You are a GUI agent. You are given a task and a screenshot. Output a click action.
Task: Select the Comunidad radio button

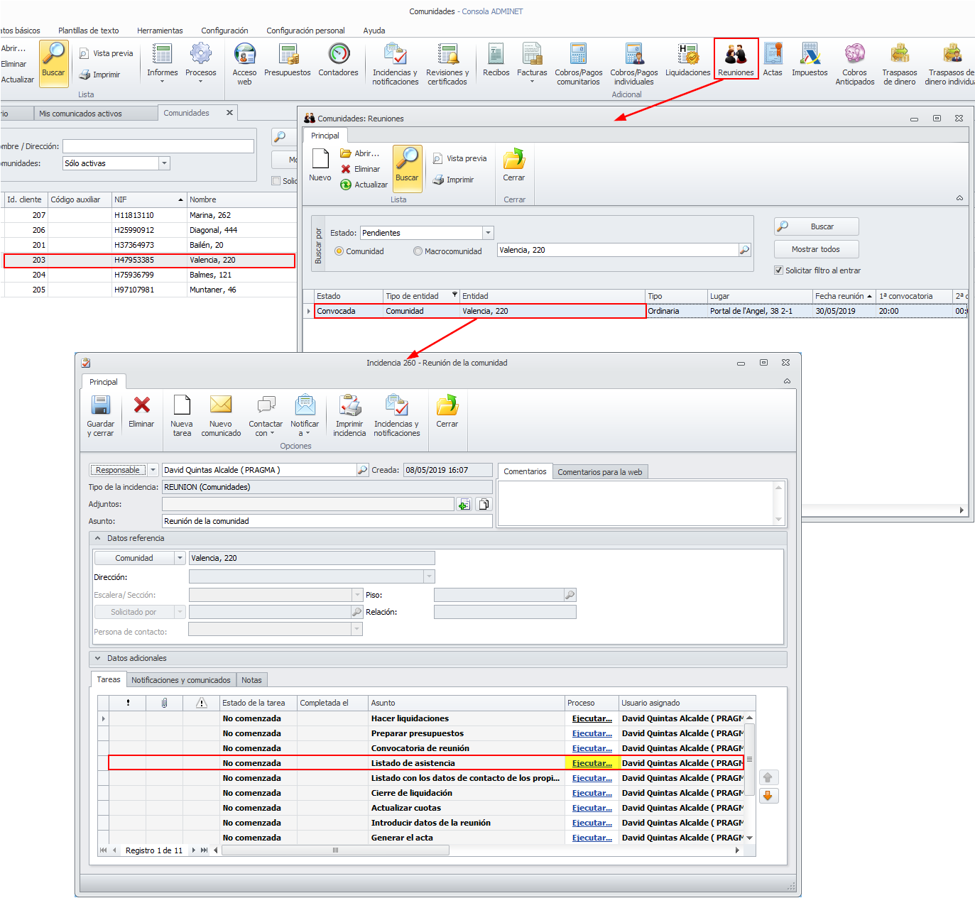point(339,251)
